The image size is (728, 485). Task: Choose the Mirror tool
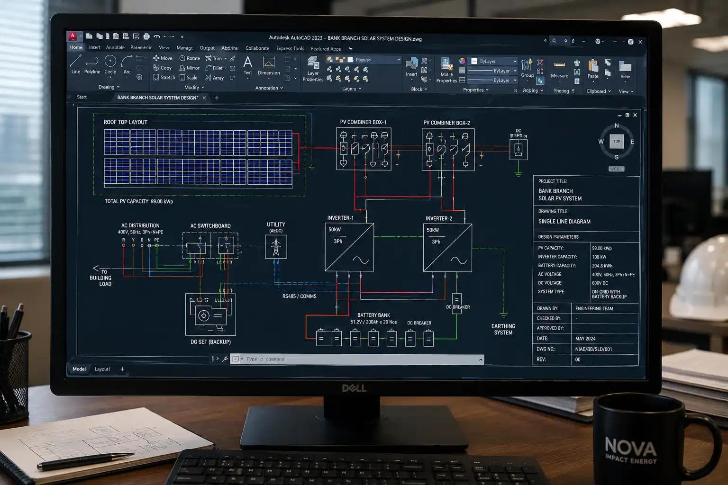(x=190, y=68)
